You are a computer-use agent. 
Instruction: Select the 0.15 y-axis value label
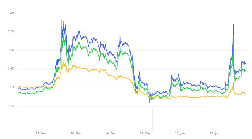pyautogui.click(x=12, y=106)
